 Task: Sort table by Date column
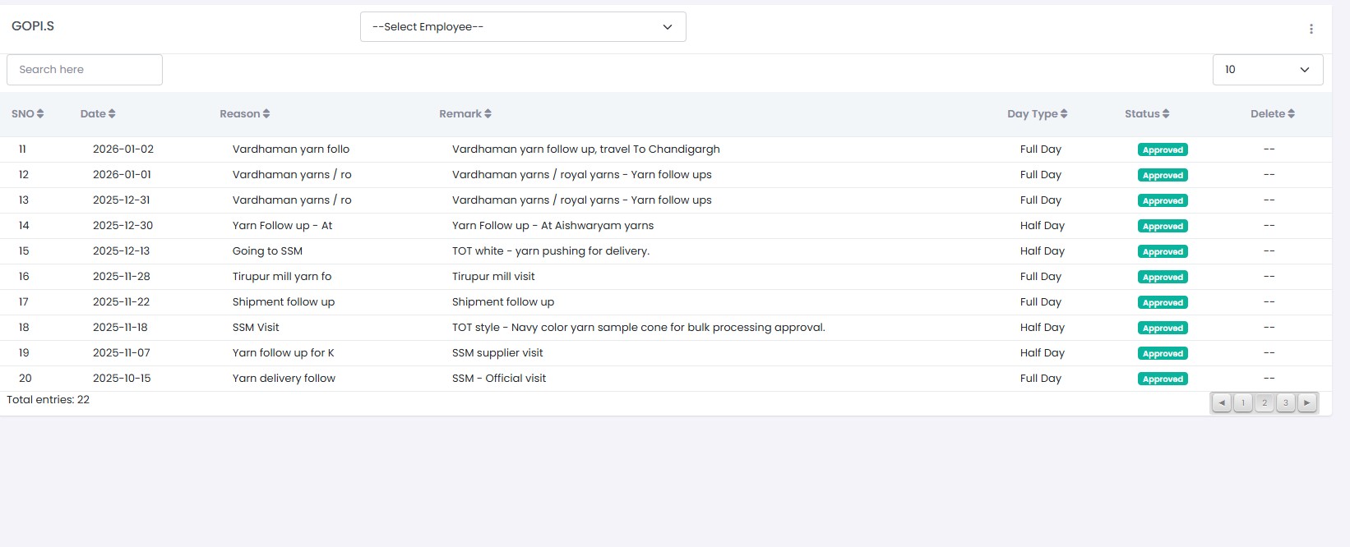[x=98, y=114]
